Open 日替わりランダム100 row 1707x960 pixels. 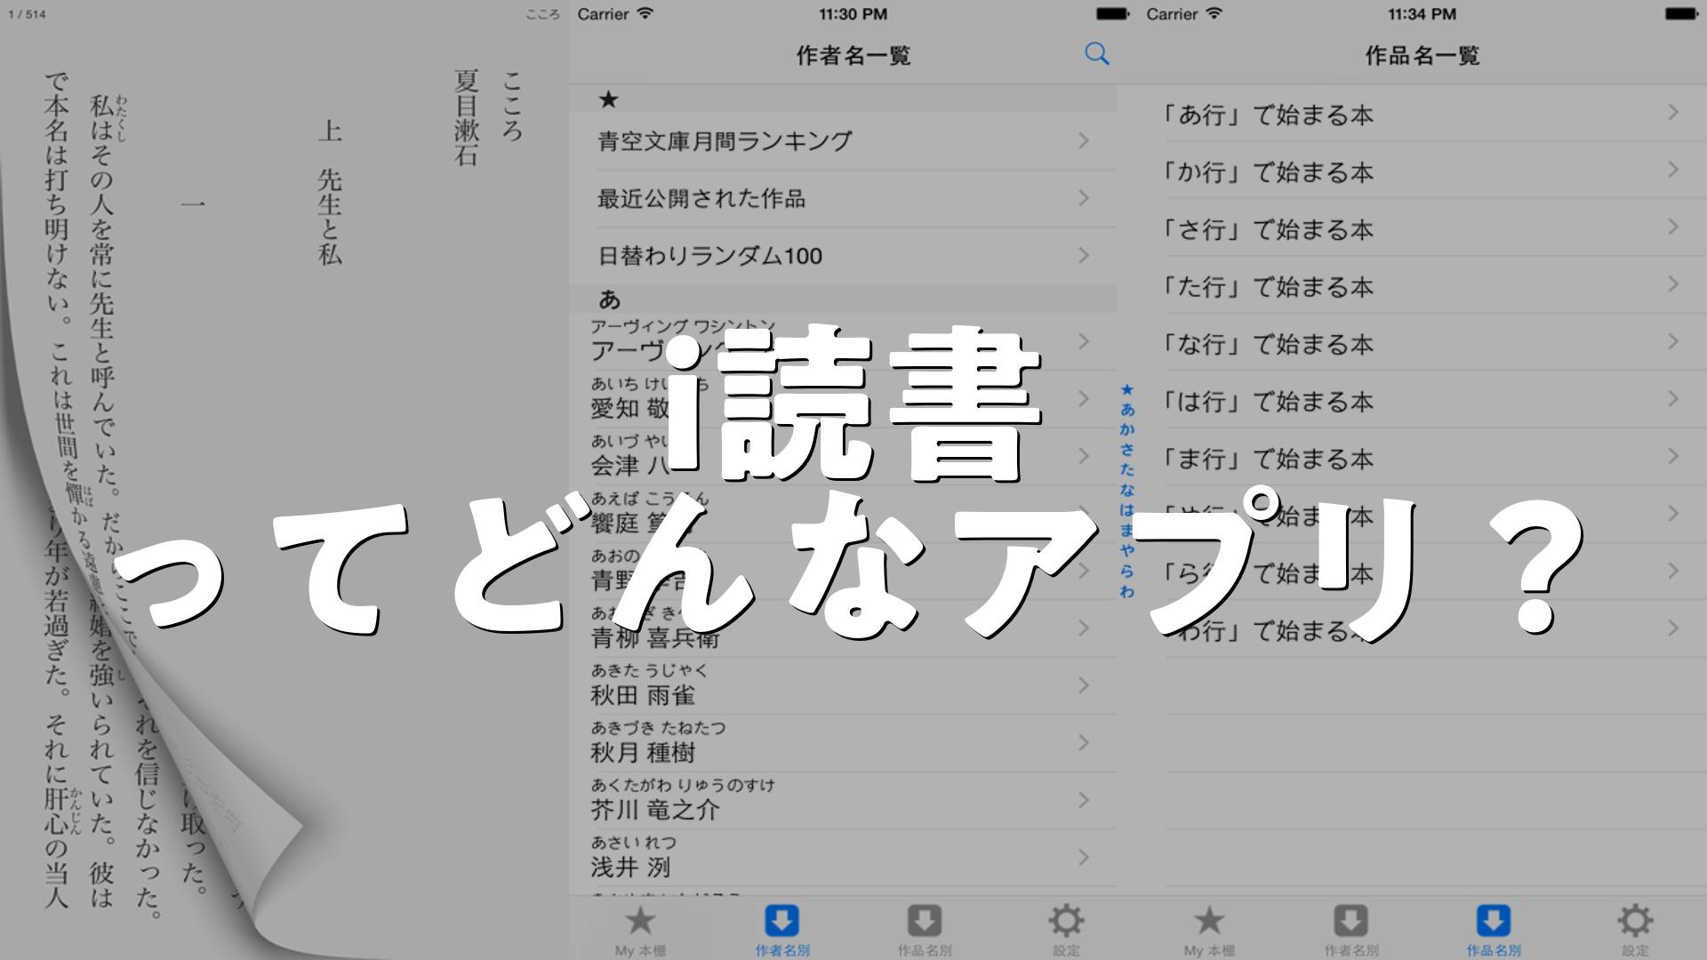click(843, 256)
